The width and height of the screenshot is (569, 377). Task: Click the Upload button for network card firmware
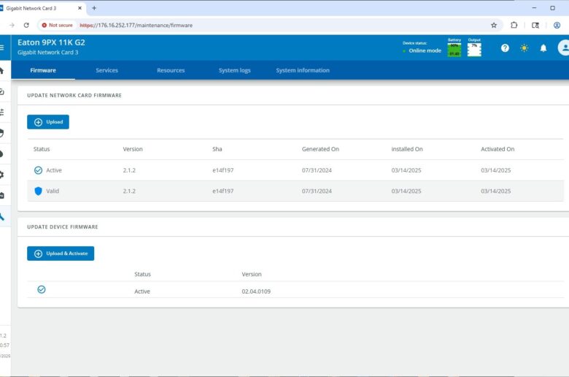pos(48,122)
